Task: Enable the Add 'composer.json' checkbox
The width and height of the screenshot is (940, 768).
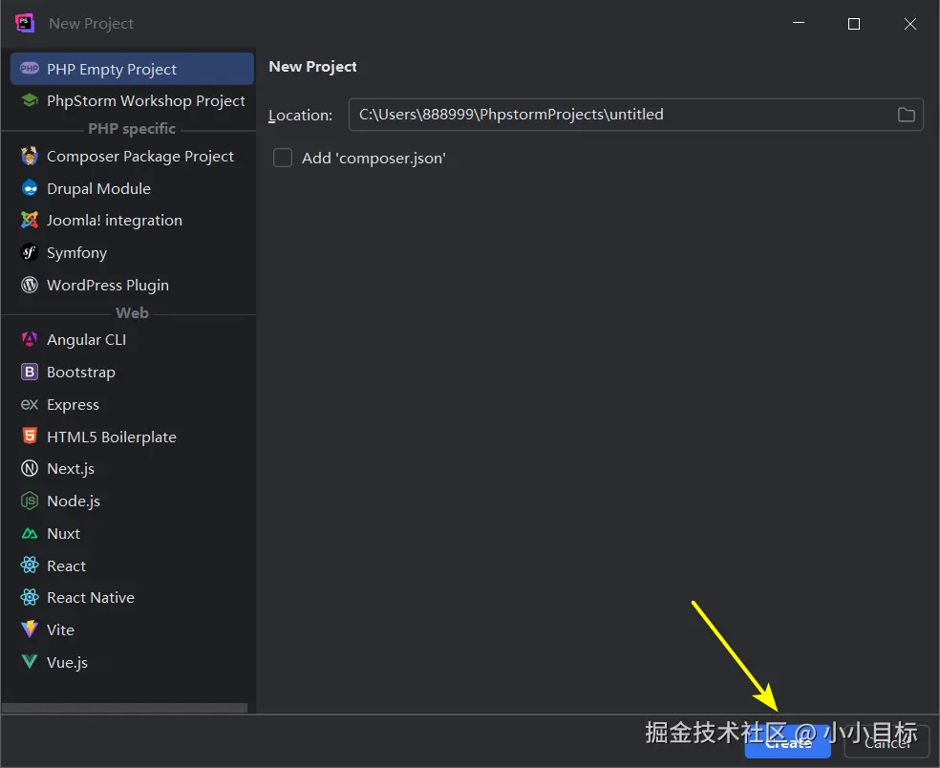Action: click(x=283, y=158)
